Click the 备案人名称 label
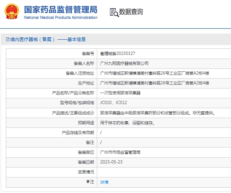 click(x=84, y=64)
